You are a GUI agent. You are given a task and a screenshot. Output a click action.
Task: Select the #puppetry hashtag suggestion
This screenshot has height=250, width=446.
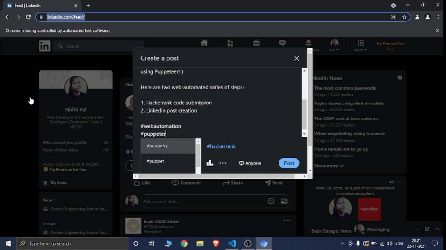[167, 146]
